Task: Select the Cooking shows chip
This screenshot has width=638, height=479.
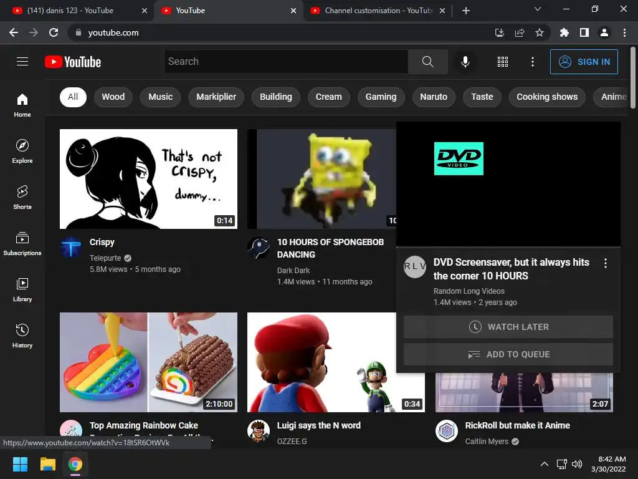Action: point(547,97)
